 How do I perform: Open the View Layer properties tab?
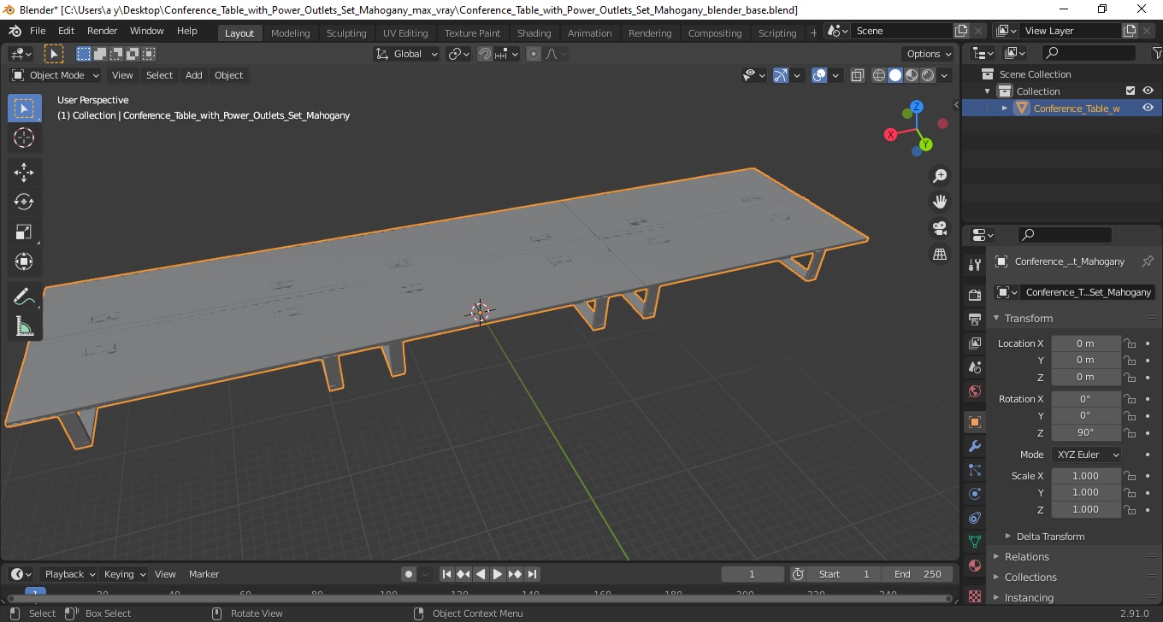(974, 343)
